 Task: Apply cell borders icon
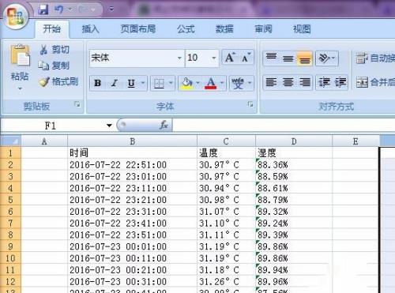(x=159, y=84)
